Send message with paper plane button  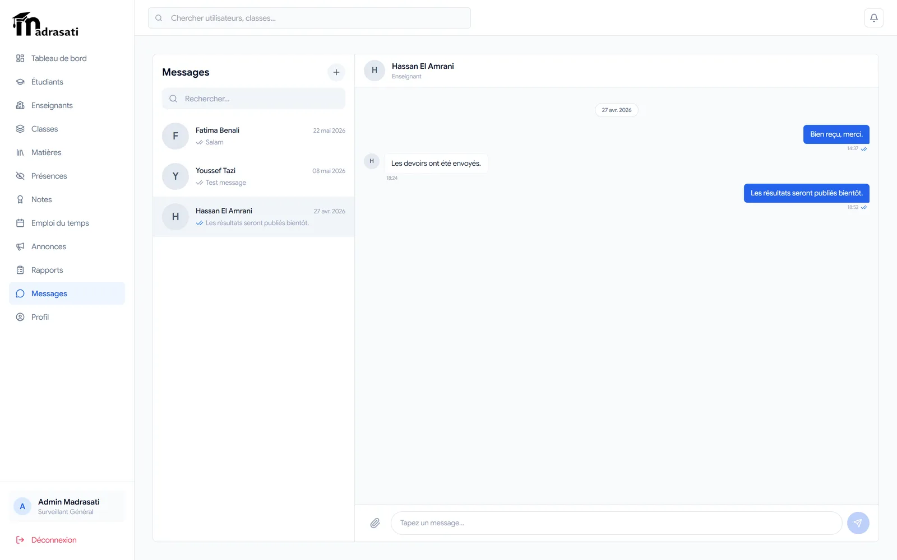pos(858,523)
